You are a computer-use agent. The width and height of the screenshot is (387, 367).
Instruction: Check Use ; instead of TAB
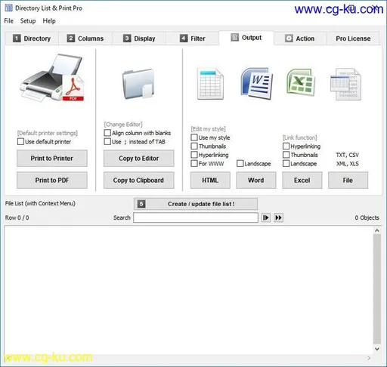coord(107,141)
